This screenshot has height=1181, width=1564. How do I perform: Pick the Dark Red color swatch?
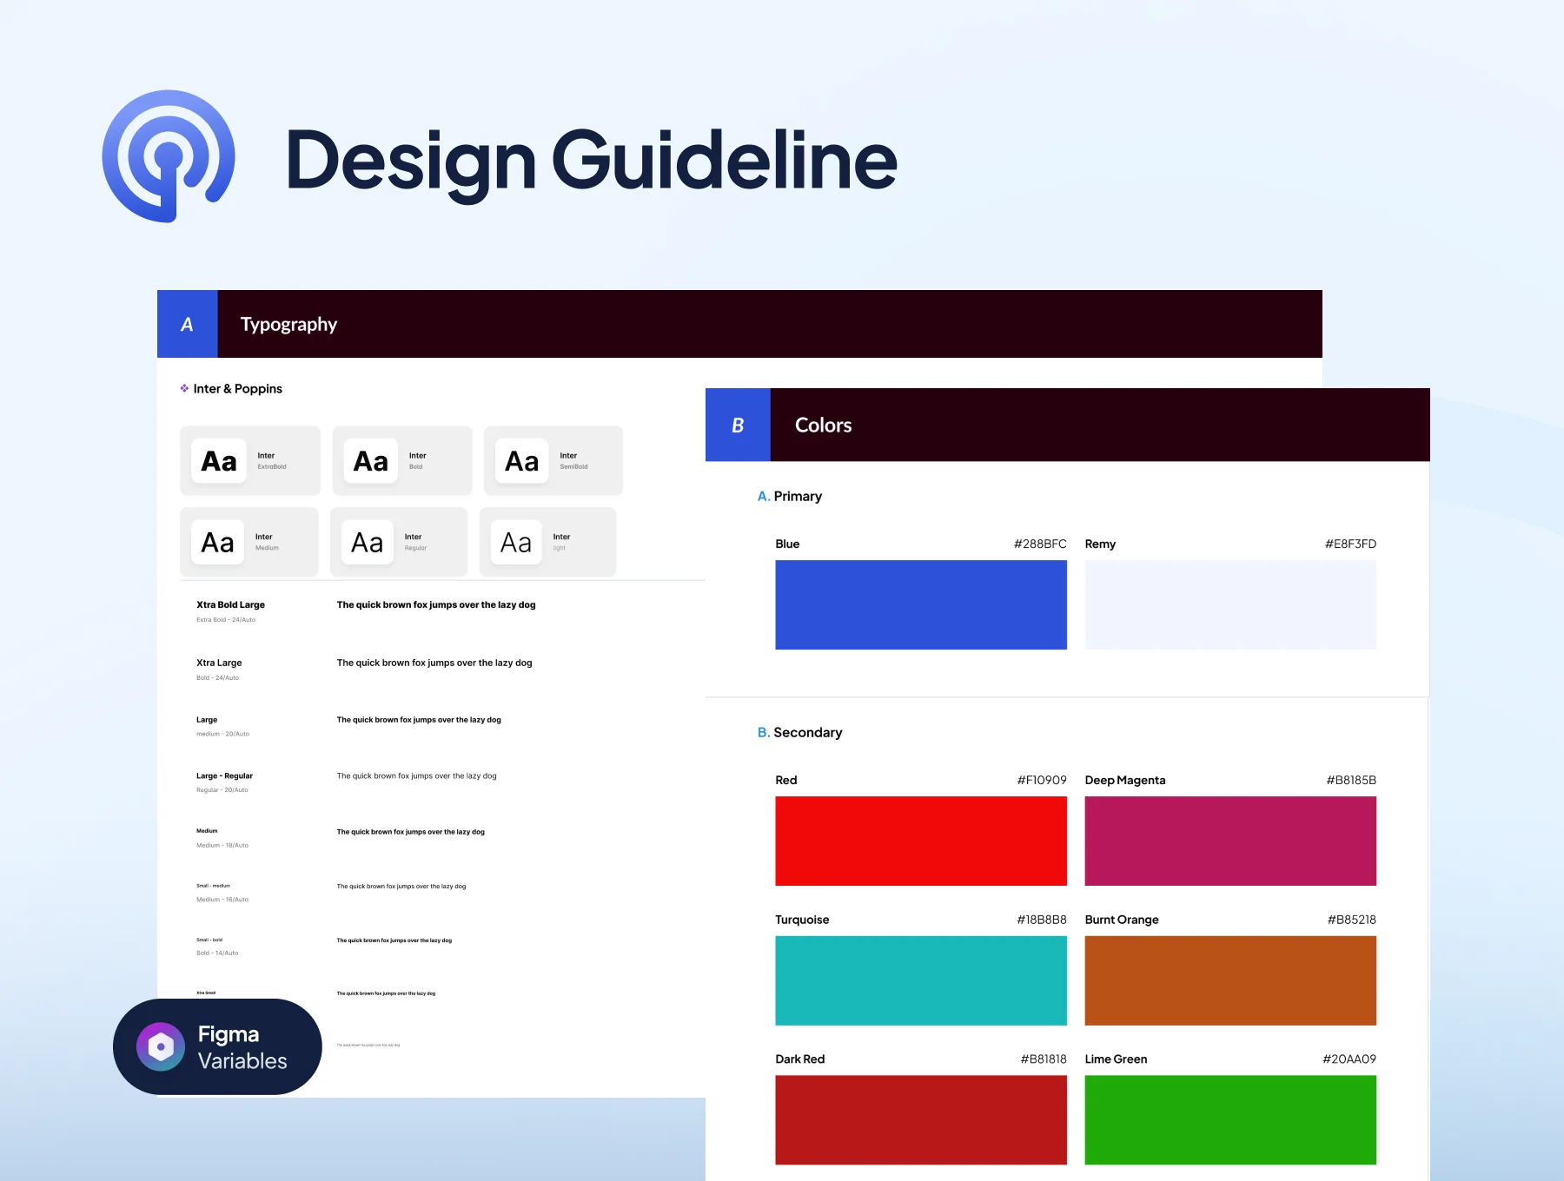click(921, 1120)
